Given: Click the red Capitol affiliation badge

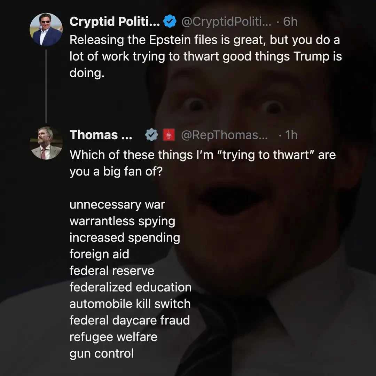Looking at the screenshot, I should pos(169,135).
